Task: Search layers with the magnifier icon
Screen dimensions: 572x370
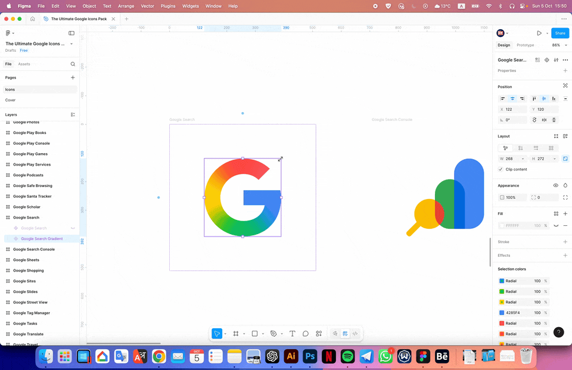Action: (x=73, y=64)
